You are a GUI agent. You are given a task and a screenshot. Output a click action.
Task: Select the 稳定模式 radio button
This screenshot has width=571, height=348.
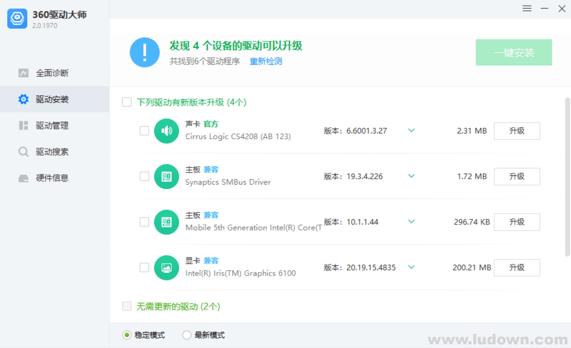coord(127,335)
